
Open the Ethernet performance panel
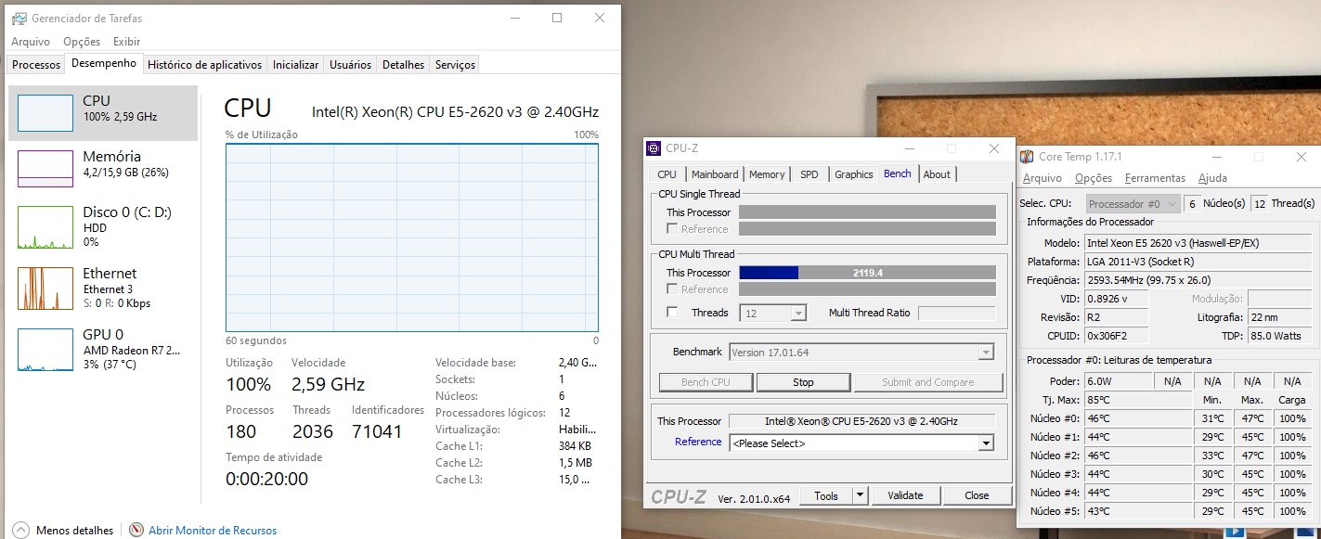pyautogui.click(x=103, y=288)
